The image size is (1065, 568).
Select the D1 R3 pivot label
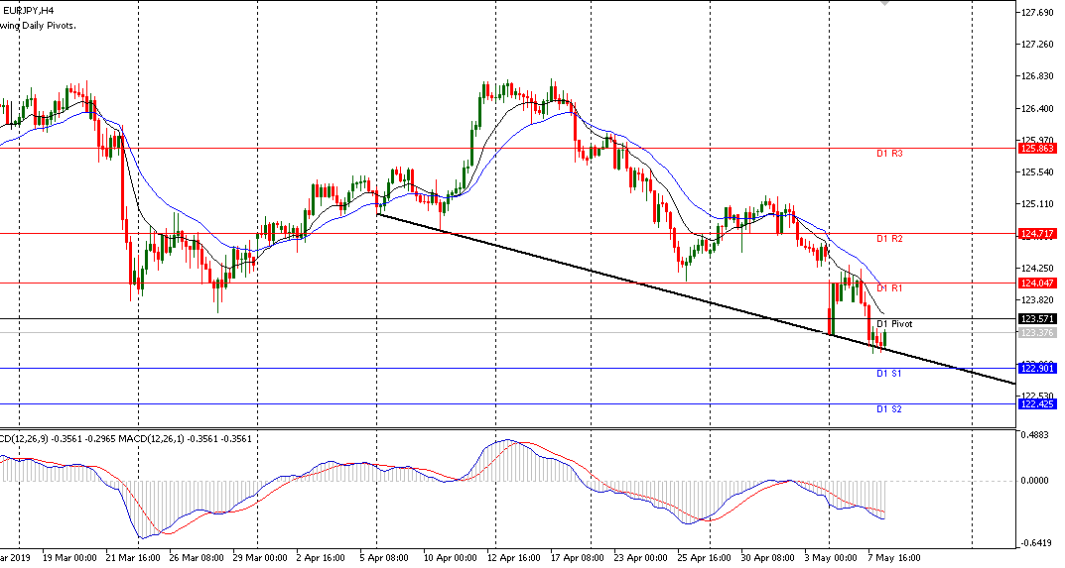pos(889,155)
